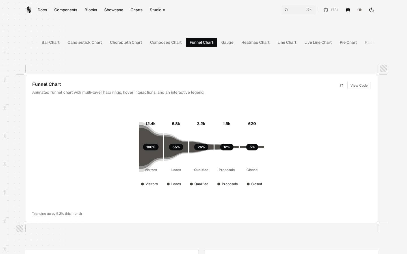Toggle the Visitors legend item
Viewport: 407px width, 254px height.
click(x=150, y=184)
